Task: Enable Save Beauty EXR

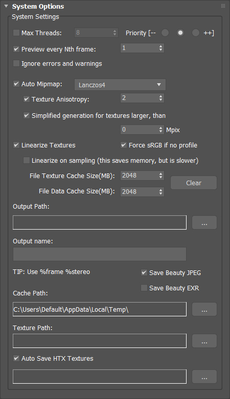Action: (x=144, y=288)
